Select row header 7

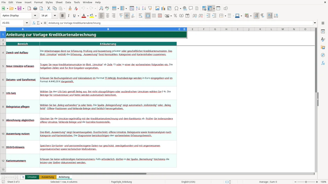point(3,93)
